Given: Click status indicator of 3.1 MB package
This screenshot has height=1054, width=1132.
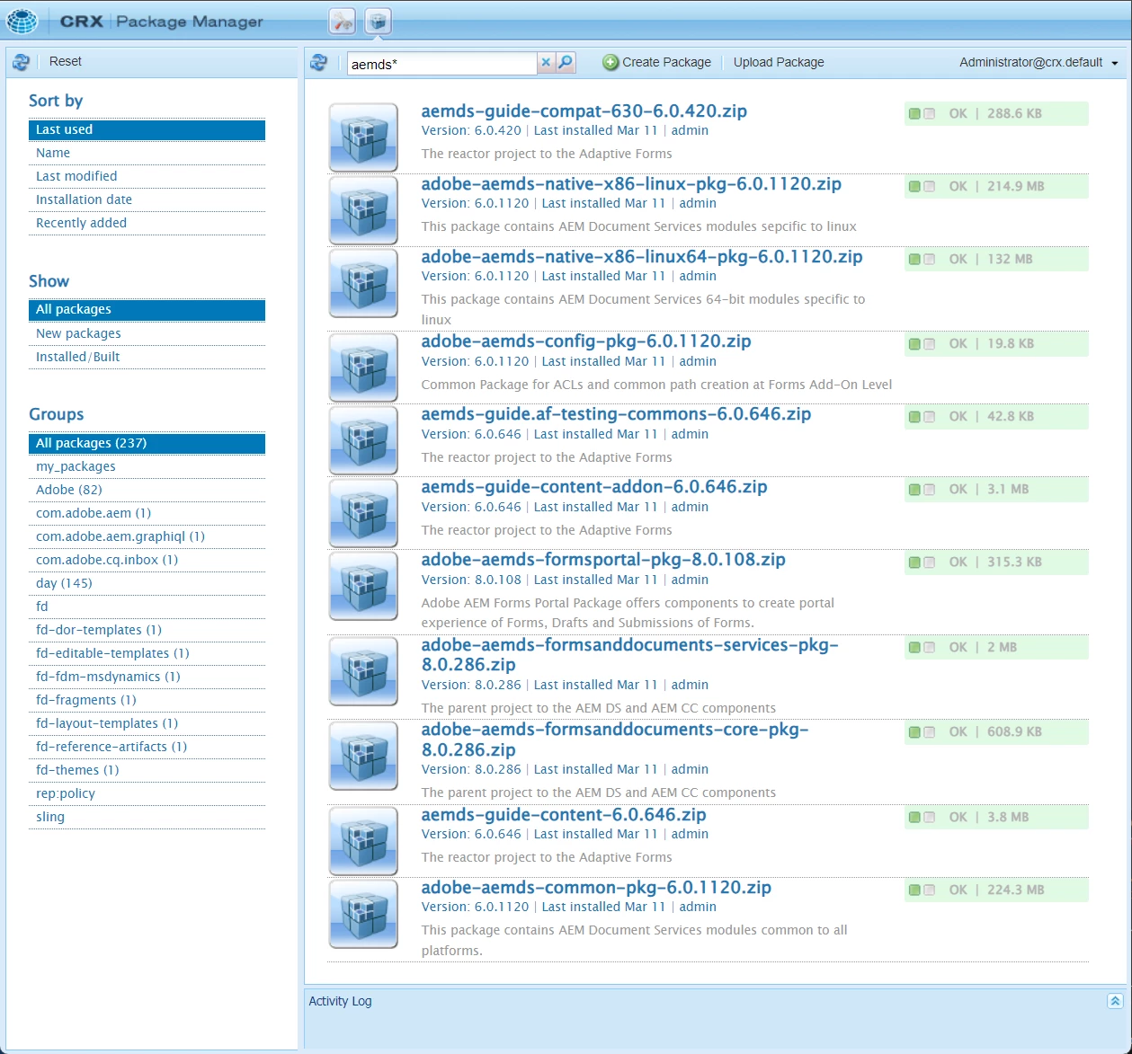Looking at the screenshot, I should pos(923,490).
